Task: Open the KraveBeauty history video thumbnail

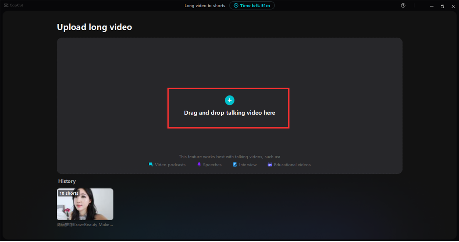Action: [85, 204]
